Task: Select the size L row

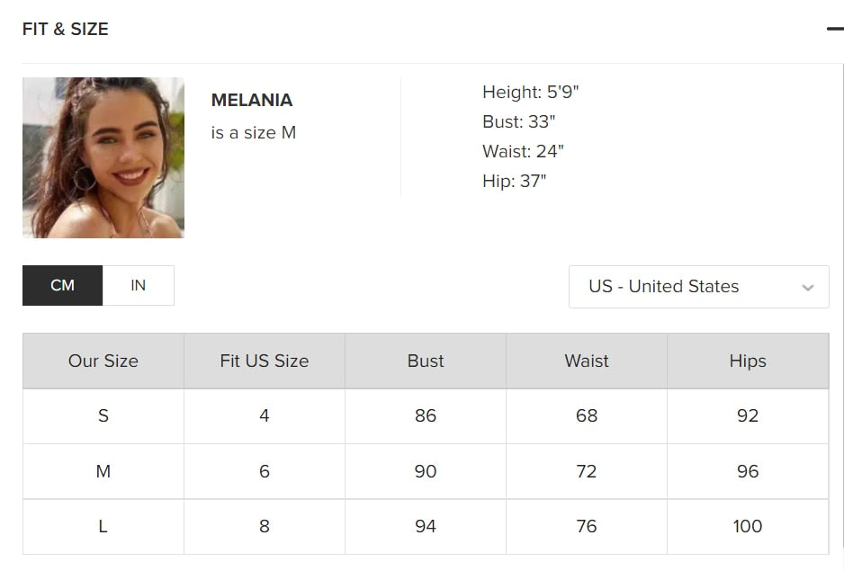Action: (x=103, y=526)
